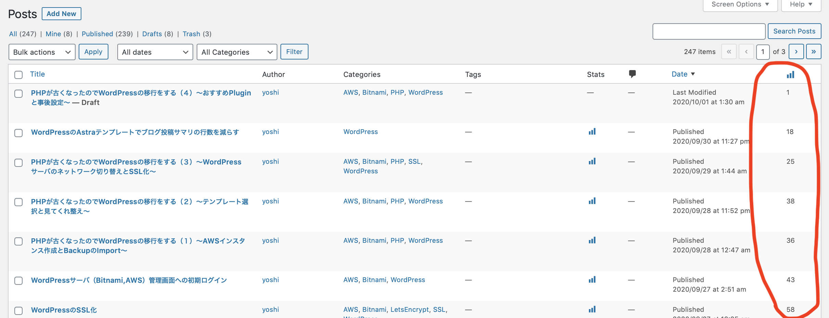
Task: Go to last page double arrow
Action: tap(814, 52)
